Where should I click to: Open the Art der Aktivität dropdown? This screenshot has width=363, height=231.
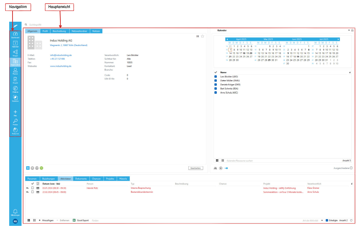point(322,220)
